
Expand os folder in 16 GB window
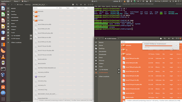[122, 50]
